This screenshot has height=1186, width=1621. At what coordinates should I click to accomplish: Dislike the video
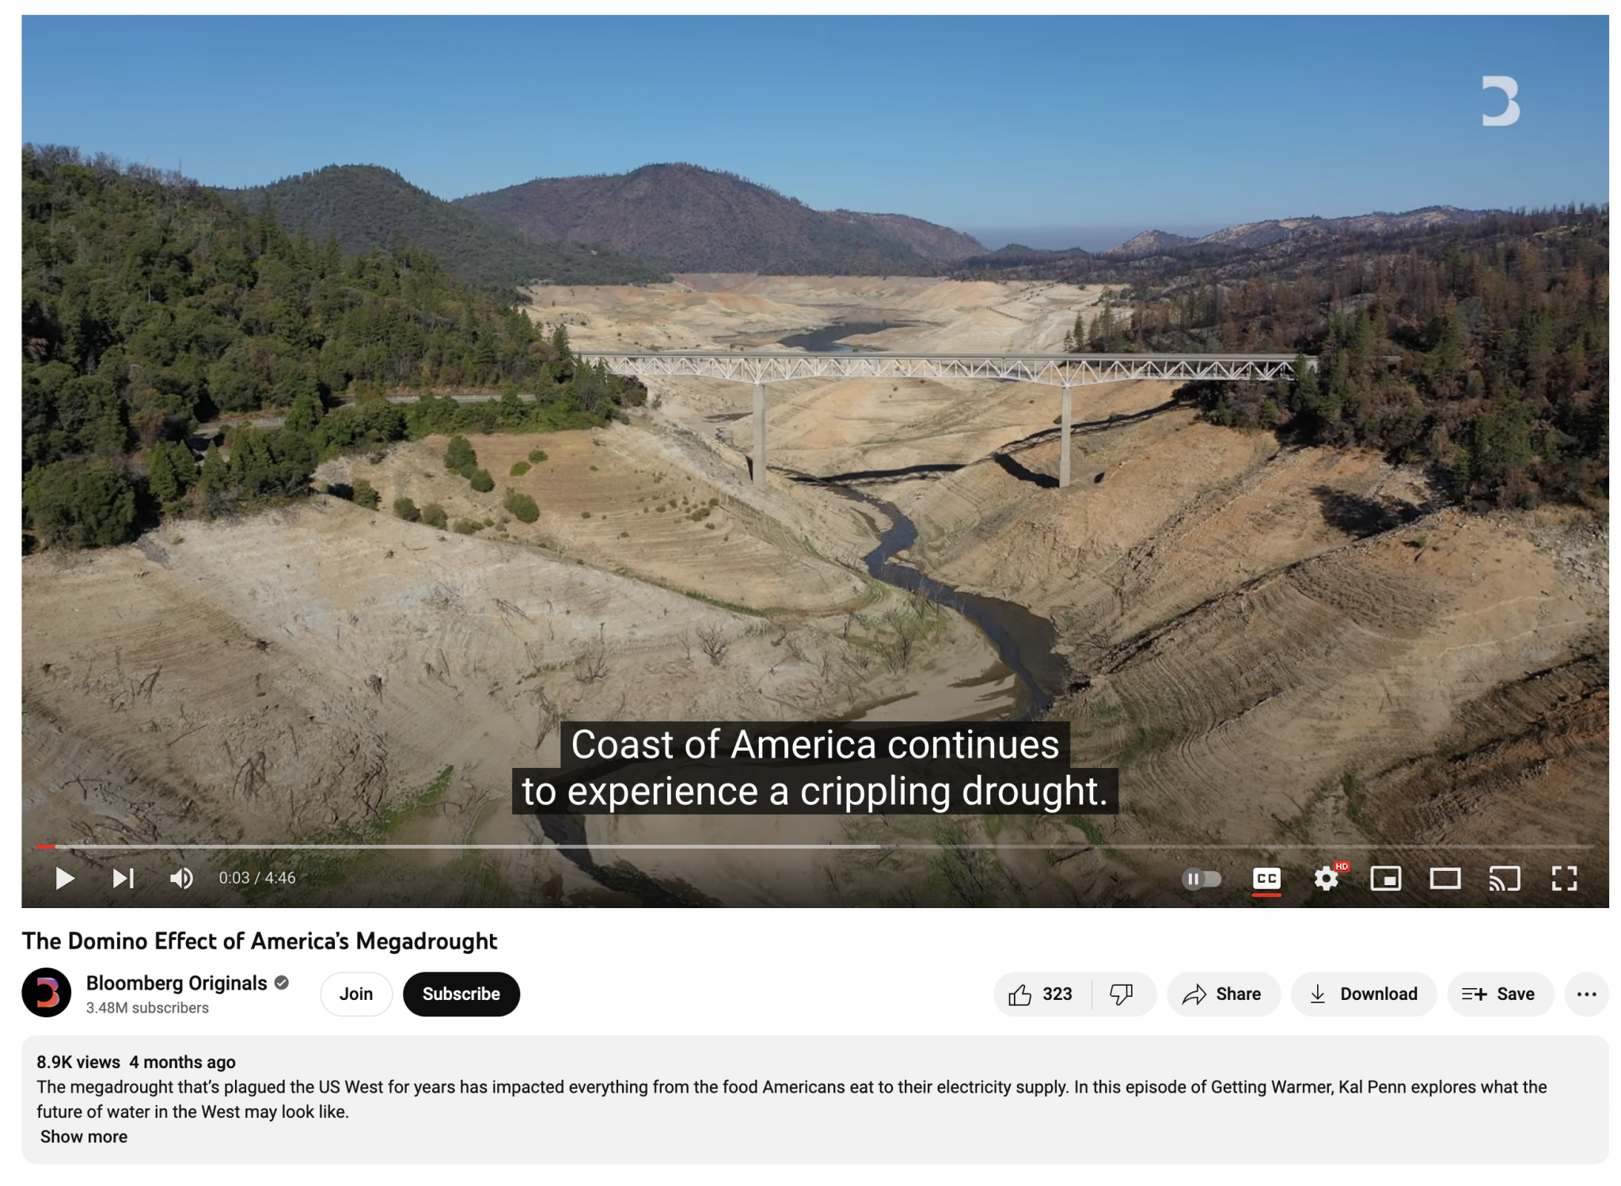[1122, 994]
